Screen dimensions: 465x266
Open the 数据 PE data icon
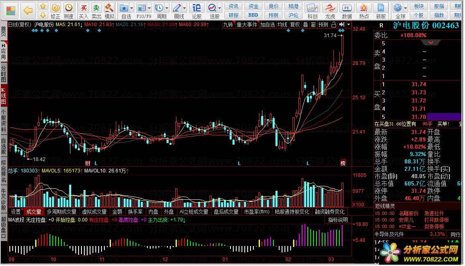[x=347, y=11]
